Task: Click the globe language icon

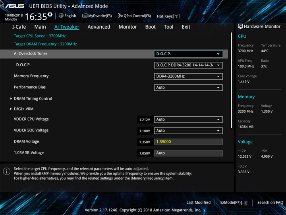Action: 61,16
